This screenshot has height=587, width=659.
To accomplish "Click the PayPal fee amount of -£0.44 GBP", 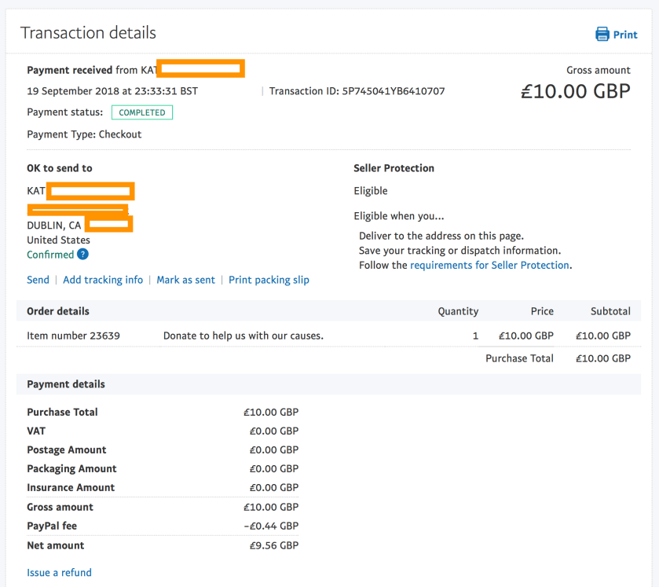I will pyautogui.click(x=271, y=526).
